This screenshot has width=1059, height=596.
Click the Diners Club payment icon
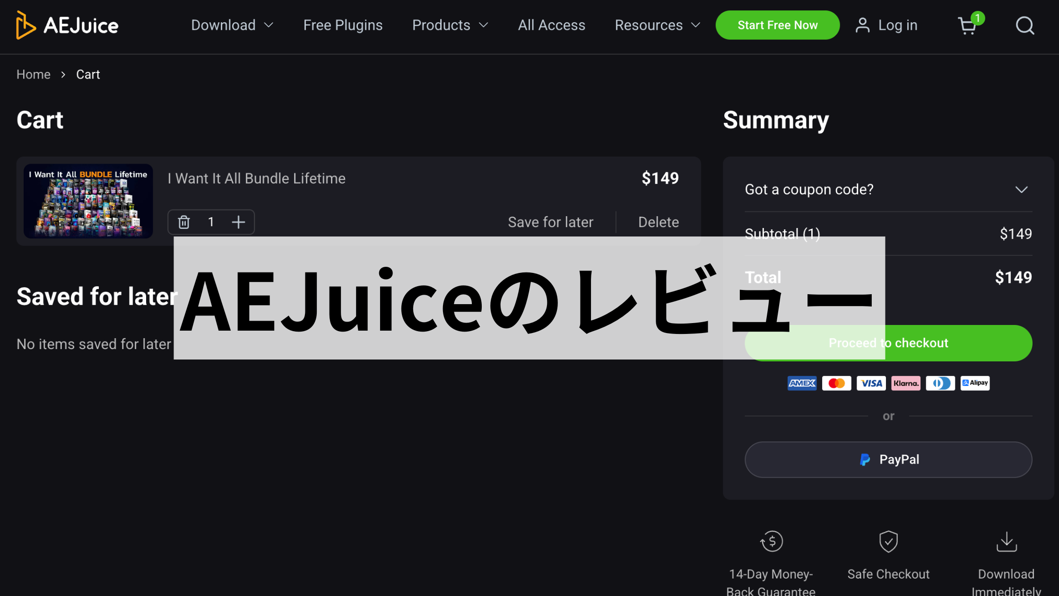[940, 383]
